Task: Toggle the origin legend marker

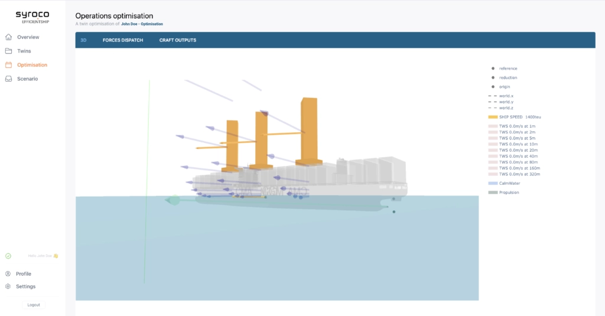Action: point(493,87)
